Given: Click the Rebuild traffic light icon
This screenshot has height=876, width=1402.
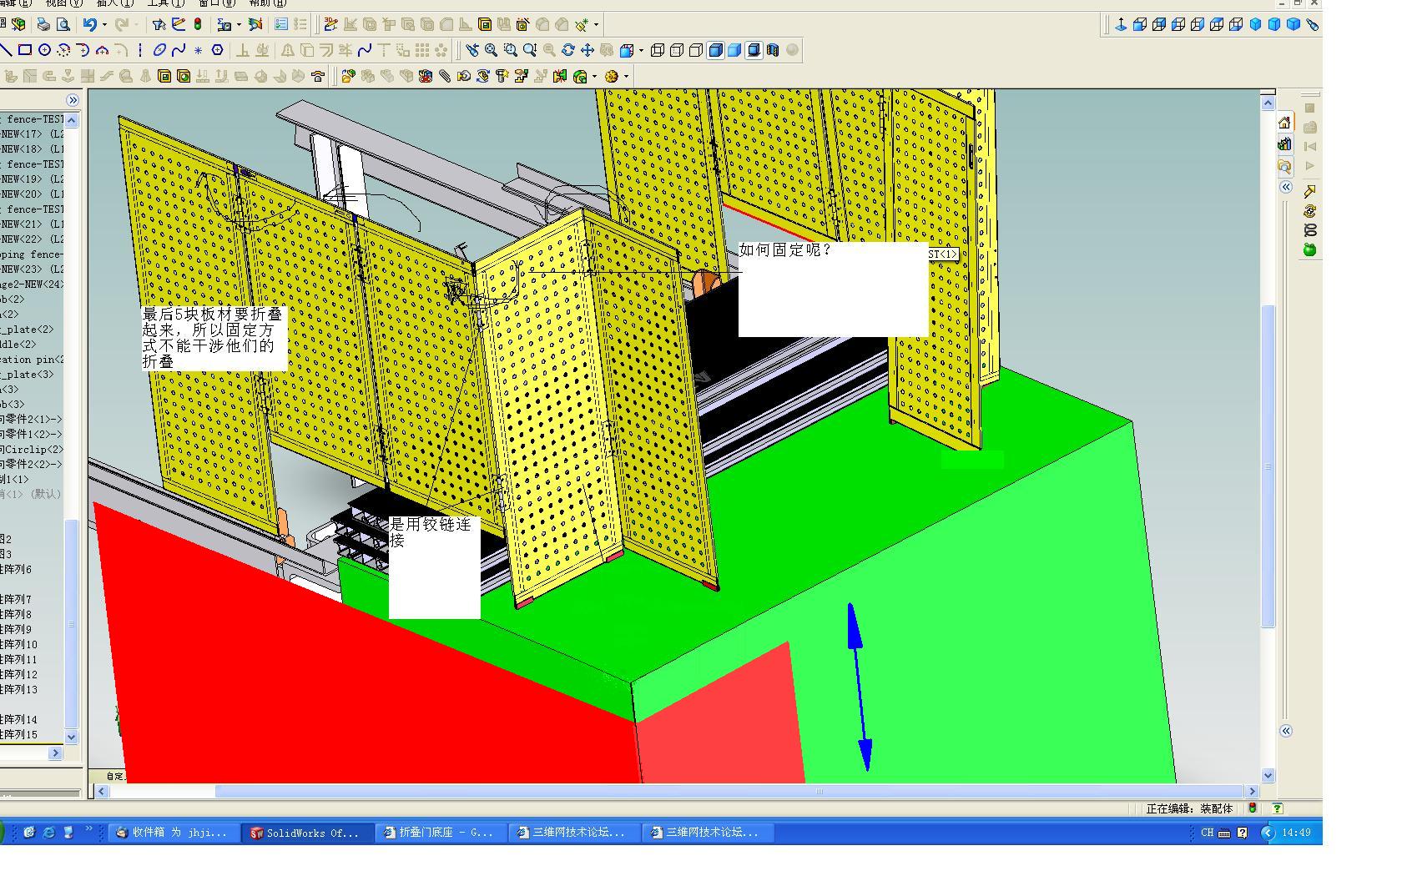Looking at the screenshot, I should tap(198, 25).
